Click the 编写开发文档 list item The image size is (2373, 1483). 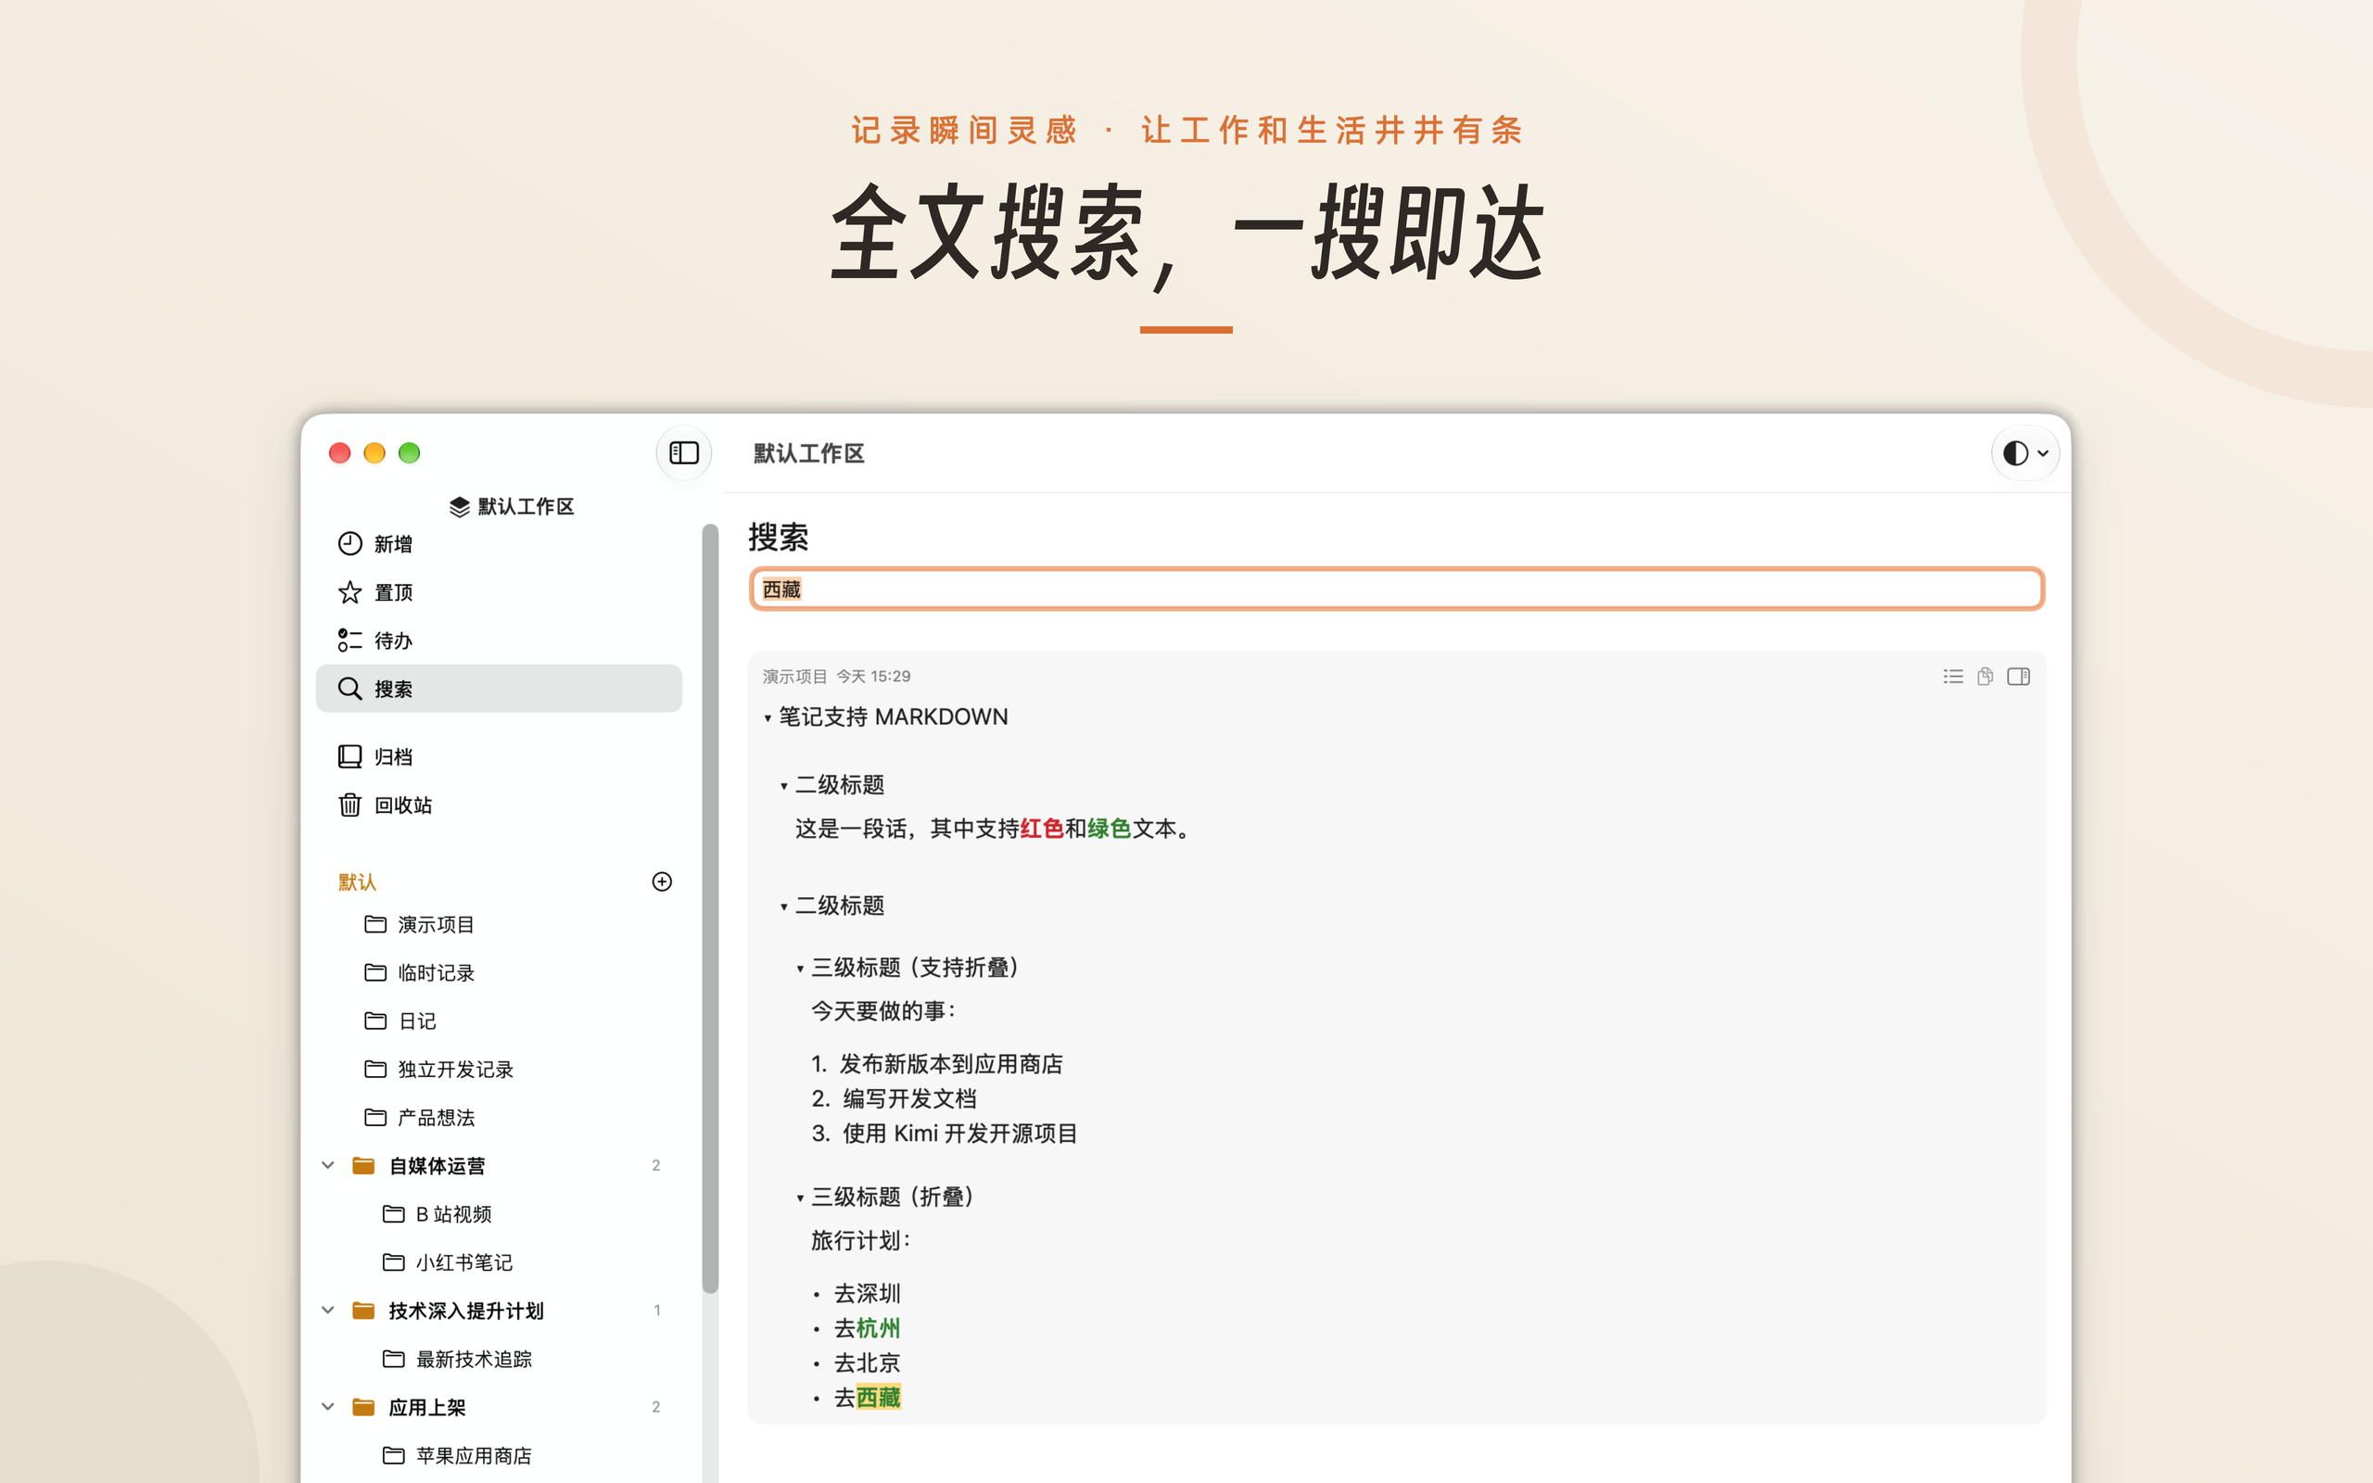coord(910,1098)
